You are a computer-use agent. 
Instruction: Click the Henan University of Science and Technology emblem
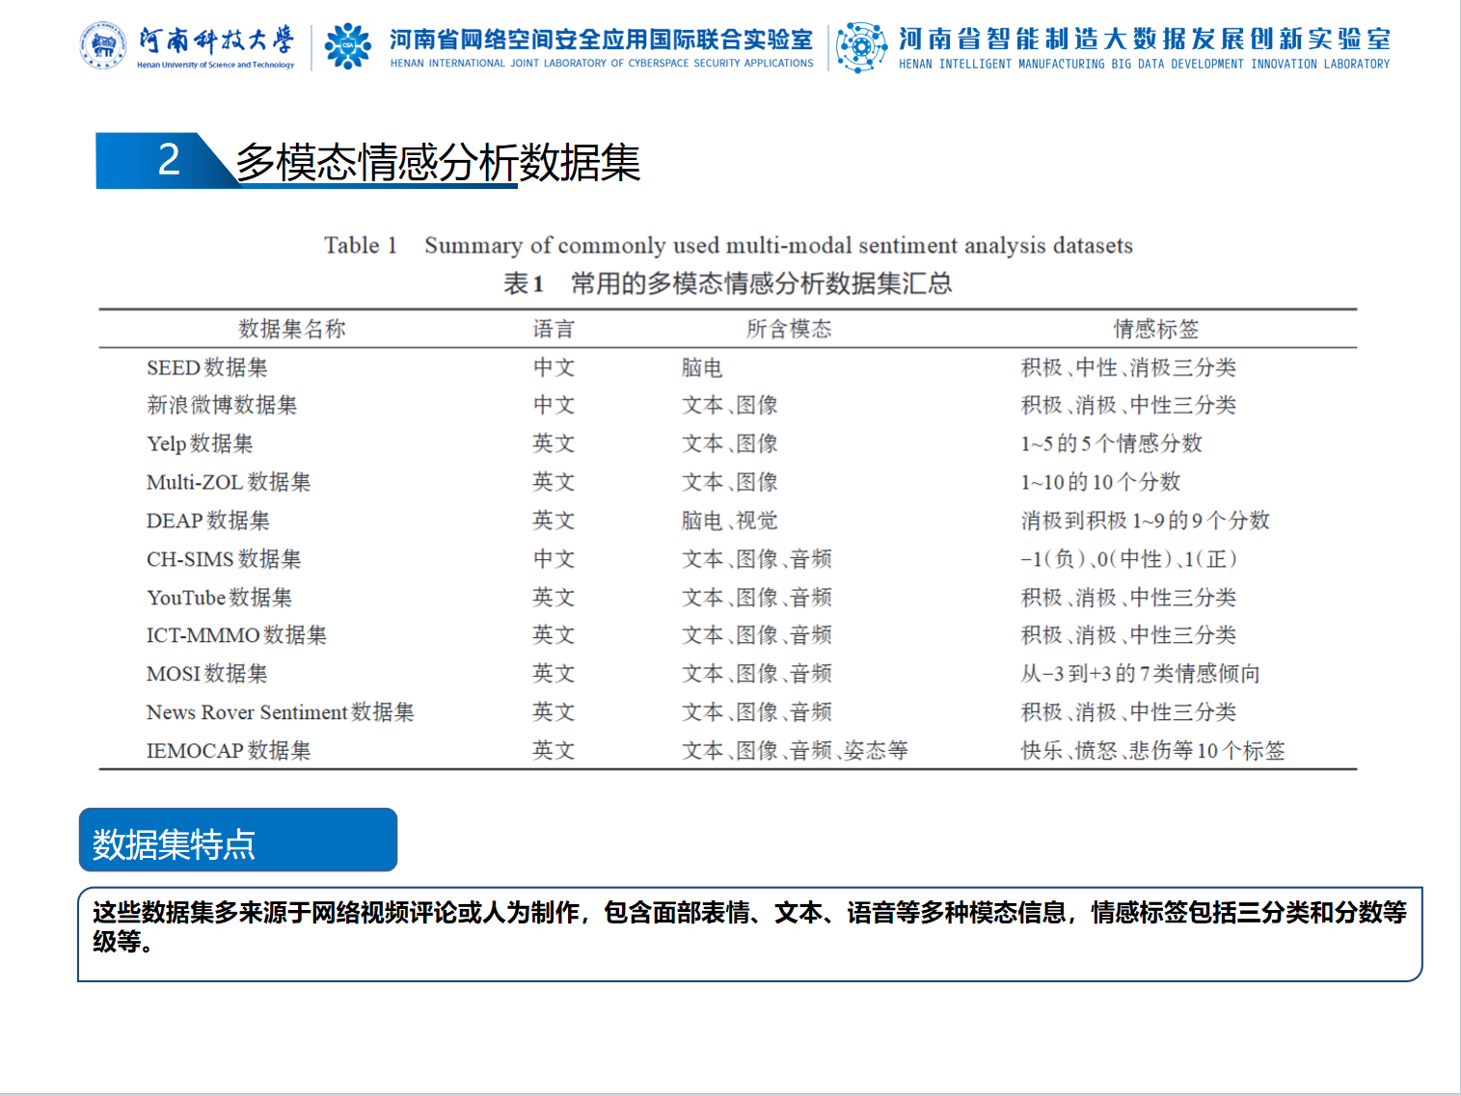point(103,45)
